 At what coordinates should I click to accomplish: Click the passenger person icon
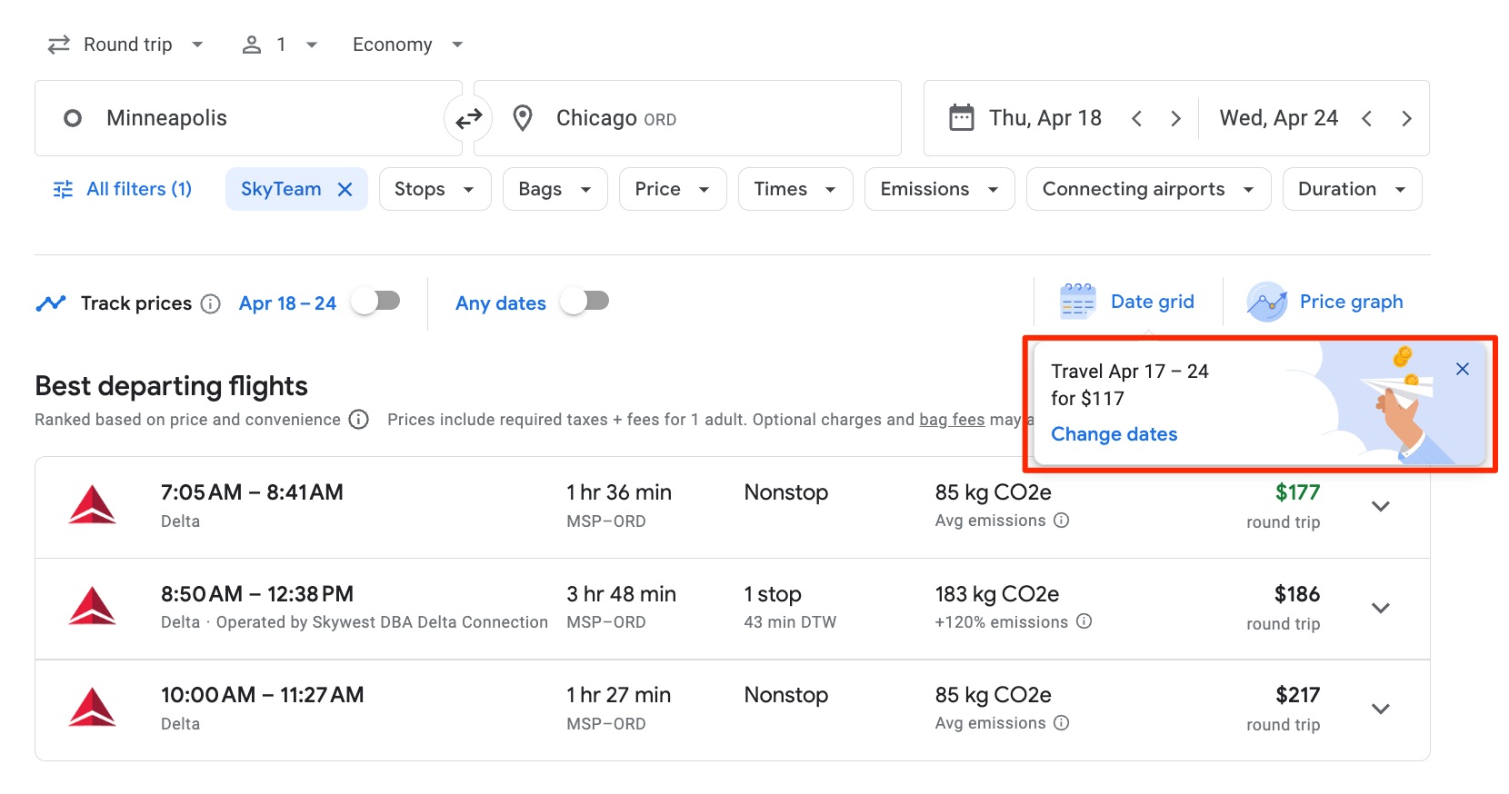(x=252, y=45)
